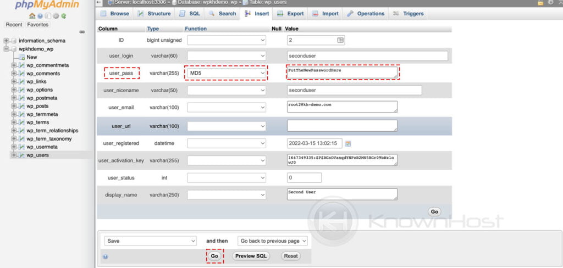Click the display_name field 'Second User'
Image resolution: width=563 pixels, height=268 pixels.
[342, 194]
